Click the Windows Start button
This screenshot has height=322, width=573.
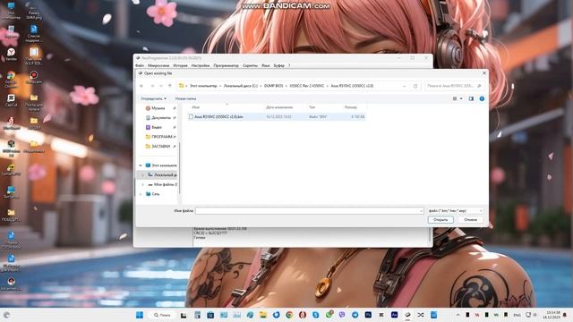(x=140, y=315)
